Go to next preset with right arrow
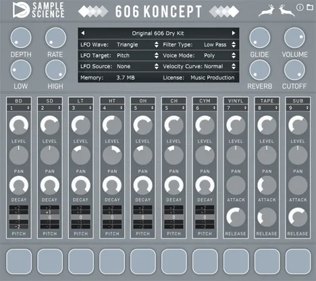 [234, 33]
